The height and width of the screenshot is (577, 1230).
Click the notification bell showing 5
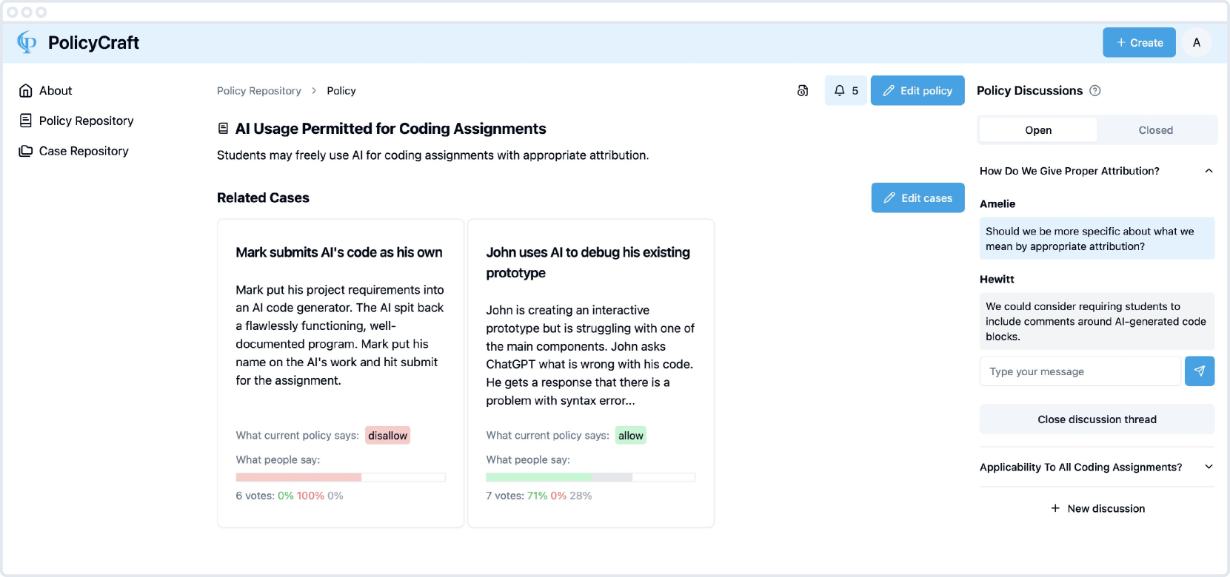(x=846, y=91)
